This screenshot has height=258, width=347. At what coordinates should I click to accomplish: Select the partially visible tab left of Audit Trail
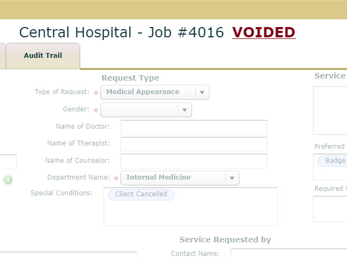[x=2, y=56]
